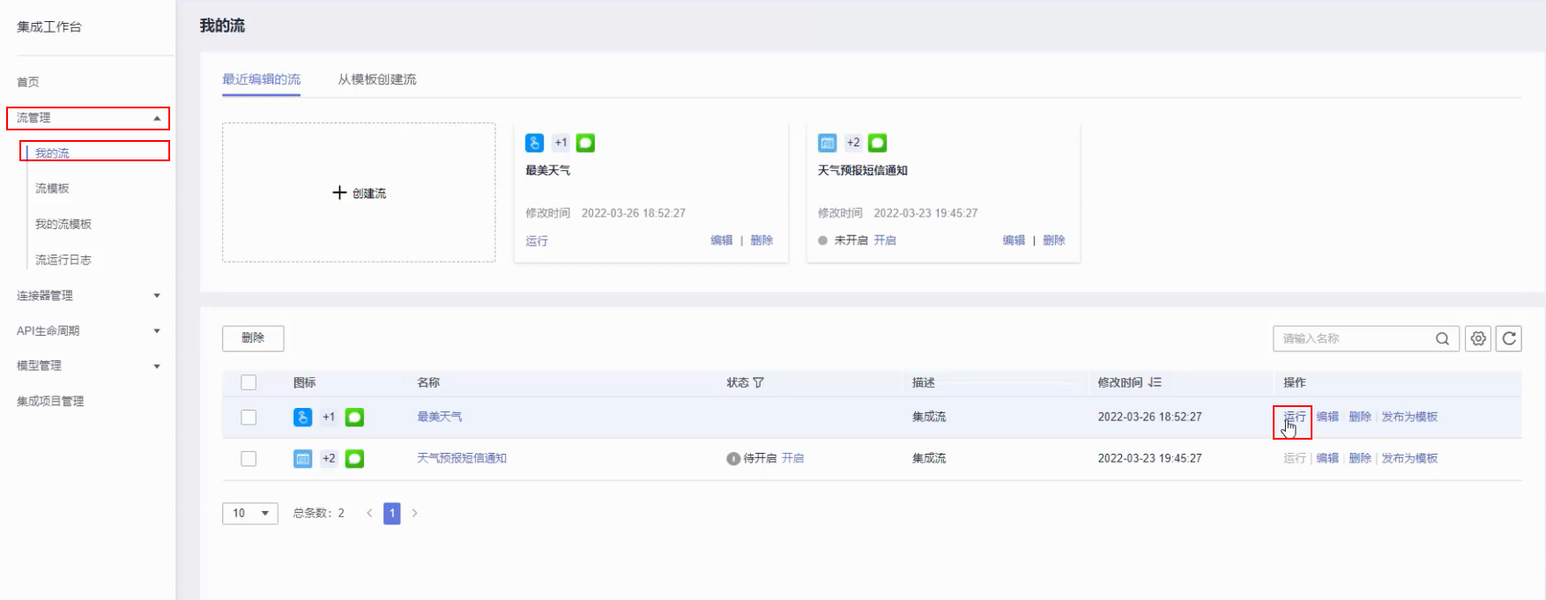Toggle the select-all checkbox in table header

[249, 382]
